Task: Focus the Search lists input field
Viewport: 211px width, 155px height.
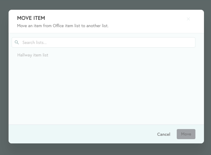Action: [103, 42]
